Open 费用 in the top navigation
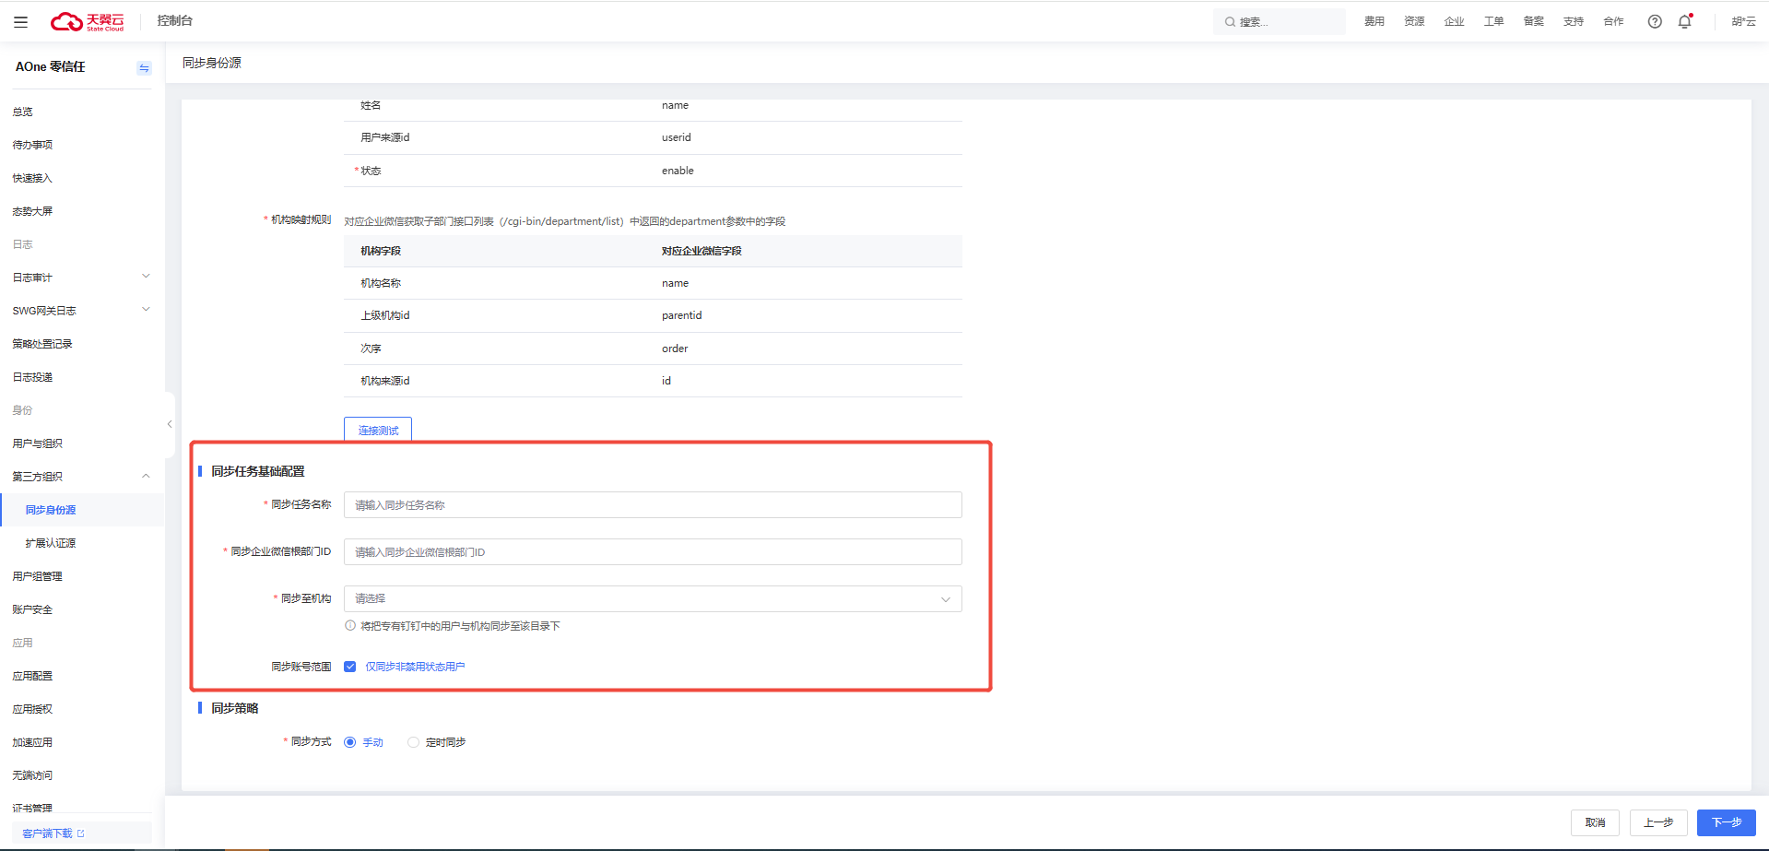 [x=1374, y=21]
